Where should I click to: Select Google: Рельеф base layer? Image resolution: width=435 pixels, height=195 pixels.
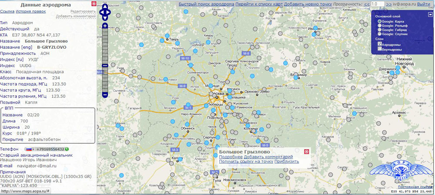pos(380,26)
